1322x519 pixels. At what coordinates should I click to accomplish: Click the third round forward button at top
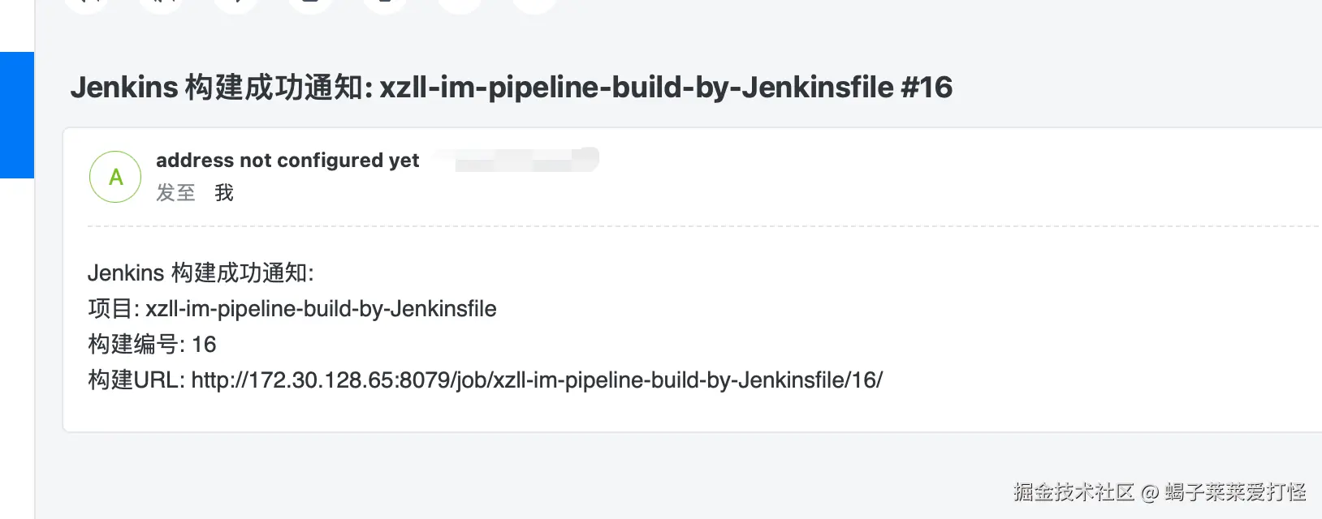[x=235, y=3]
